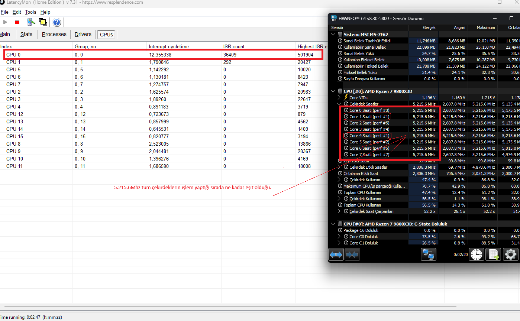Open HWiNFO remote network computers icon

[x=429, y=254]
